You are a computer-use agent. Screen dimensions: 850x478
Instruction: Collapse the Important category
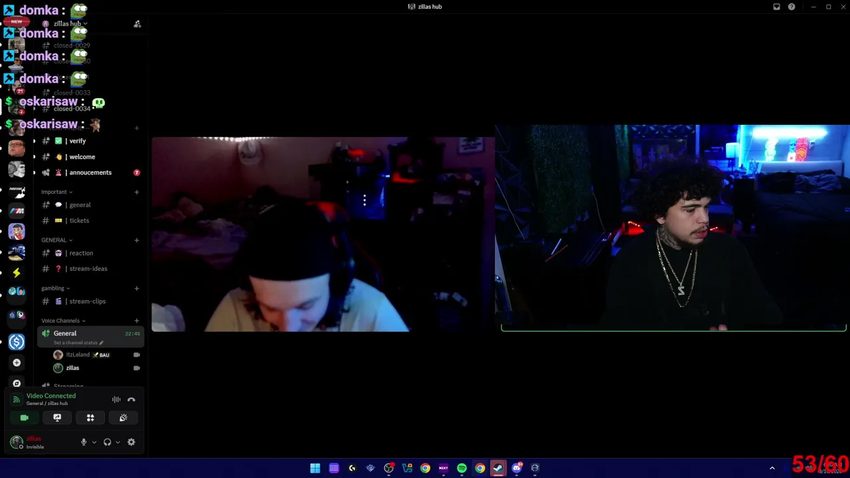(x=56, y=192)
